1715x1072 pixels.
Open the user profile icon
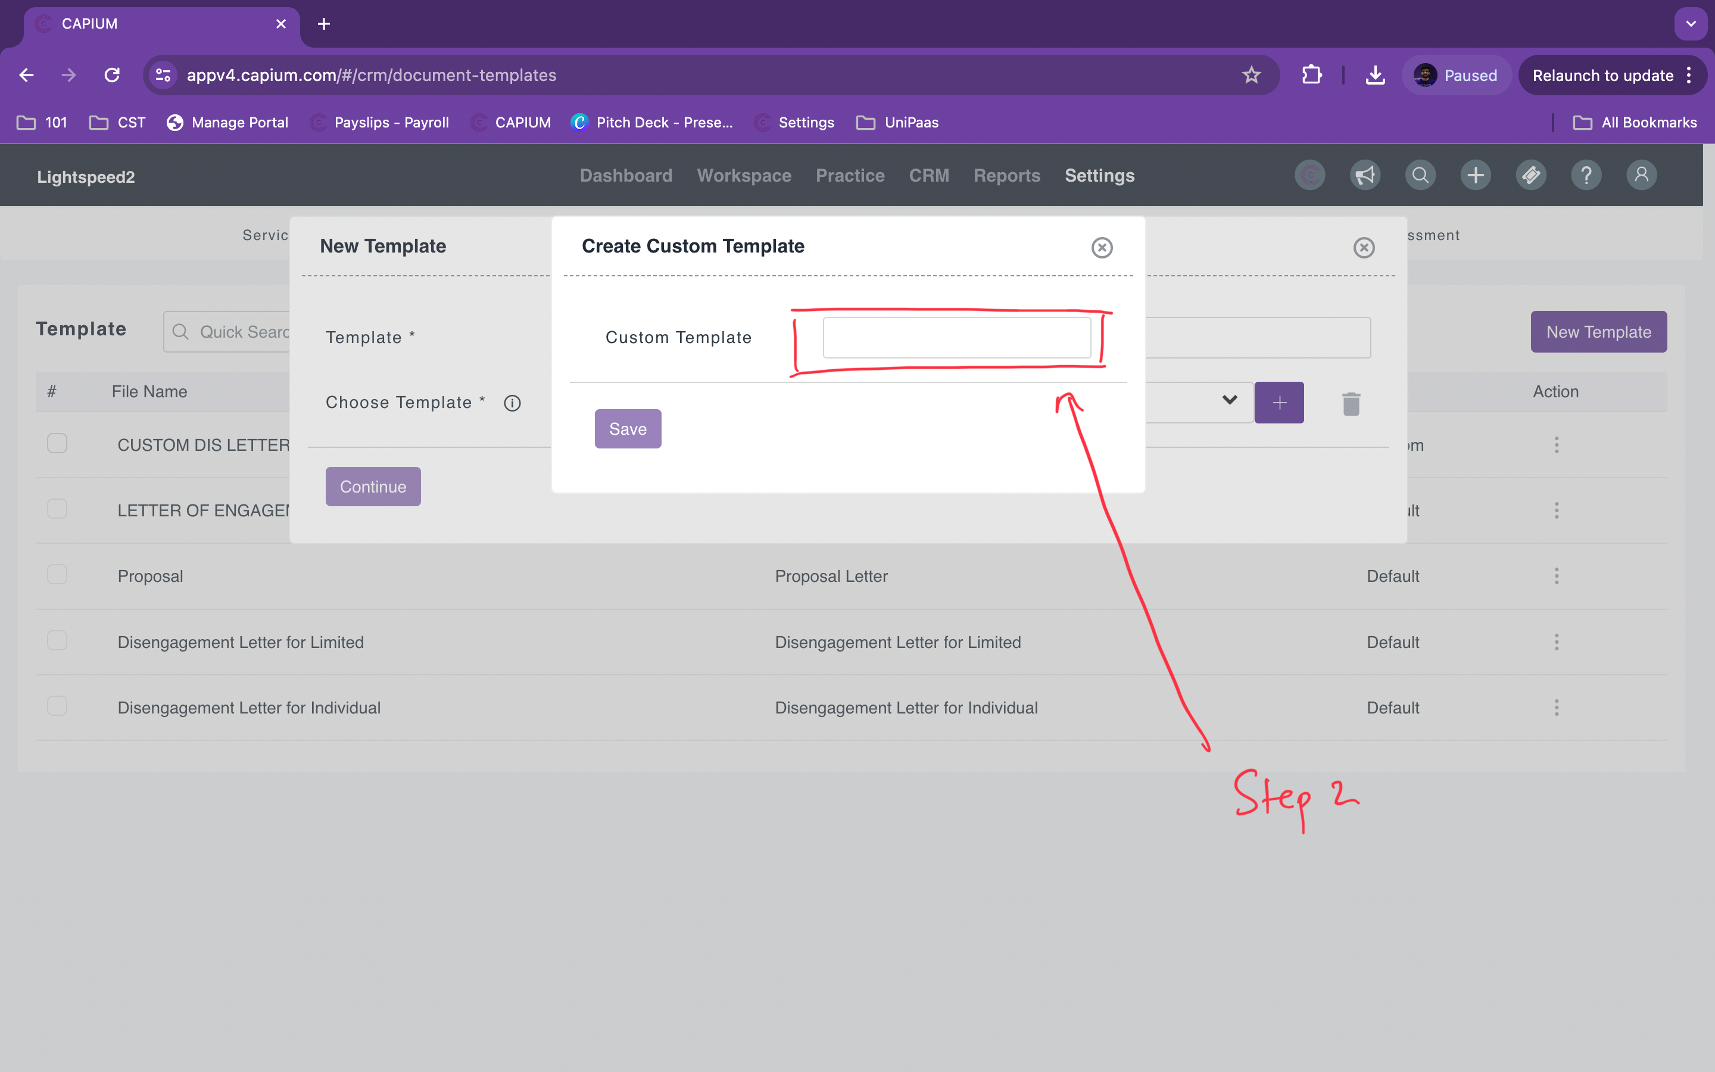tap(1641, 175)
